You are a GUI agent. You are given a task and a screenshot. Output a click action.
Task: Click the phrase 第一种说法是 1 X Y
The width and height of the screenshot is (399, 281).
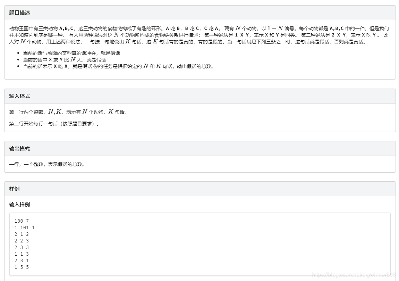[x=227, y=35]
